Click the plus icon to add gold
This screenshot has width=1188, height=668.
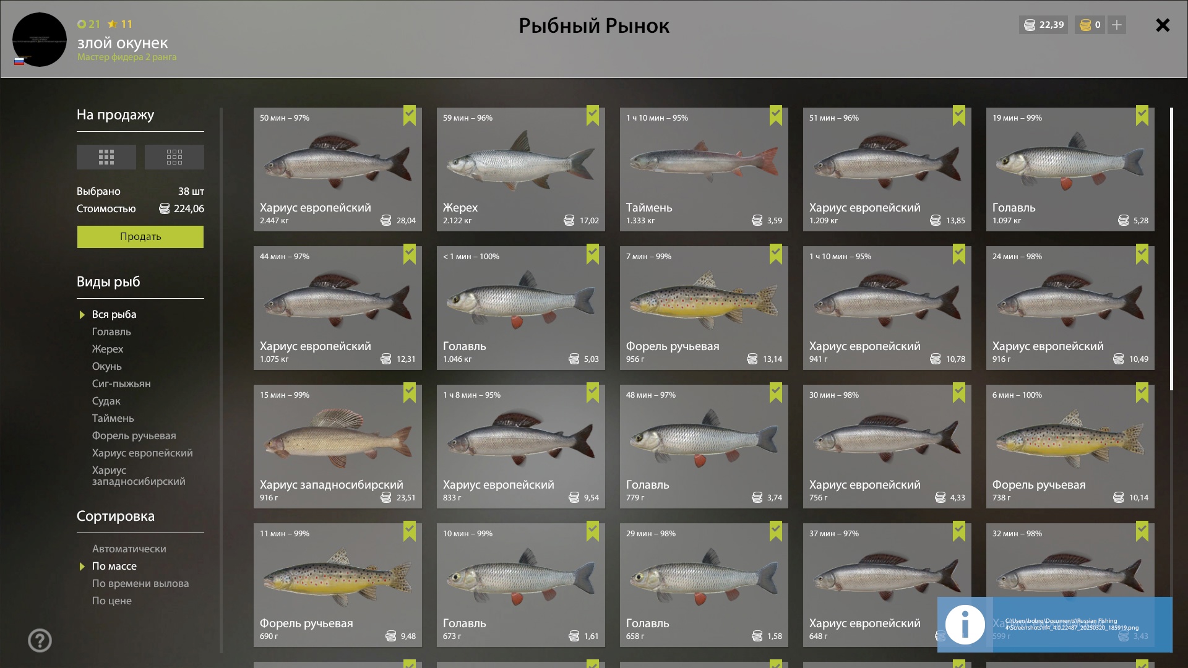coord(1116,25)
